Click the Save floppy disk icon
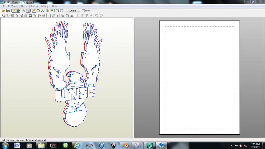 point(8,11)
